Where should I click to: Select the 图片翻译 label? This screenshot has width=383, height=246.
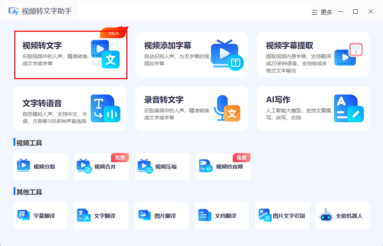coord(165,216)
